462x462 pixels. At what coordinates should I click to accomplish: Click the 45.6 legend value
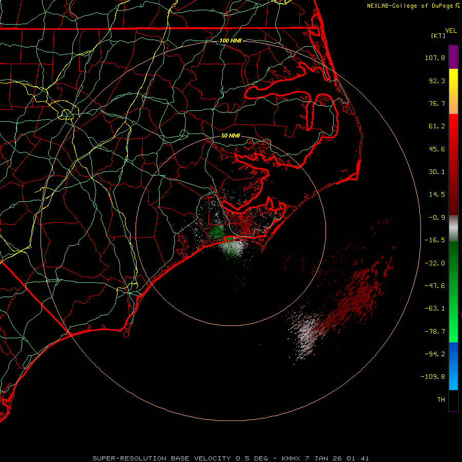pos(437,149)
